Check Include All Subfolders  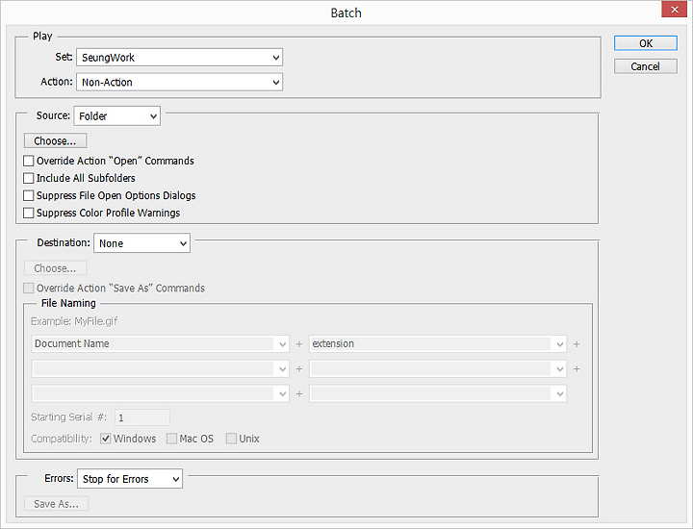pos(28,178)
